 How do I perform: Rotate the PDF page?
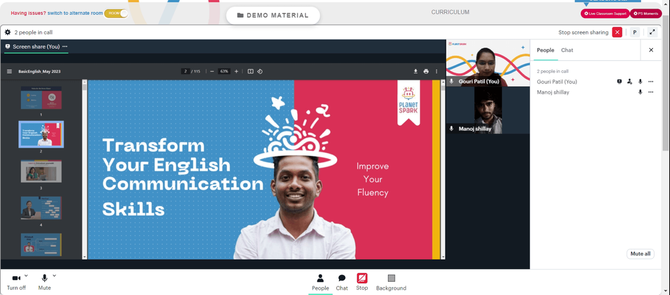tap(260, 72)
